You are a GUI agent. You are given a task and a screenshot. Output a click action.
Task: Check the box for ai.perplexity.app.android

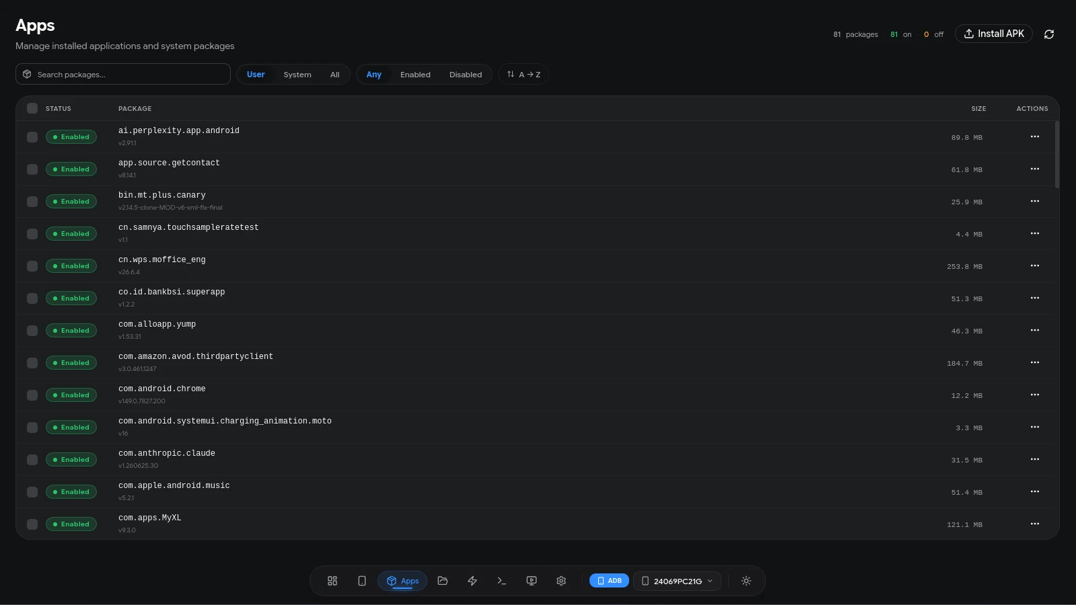point(32,137)
